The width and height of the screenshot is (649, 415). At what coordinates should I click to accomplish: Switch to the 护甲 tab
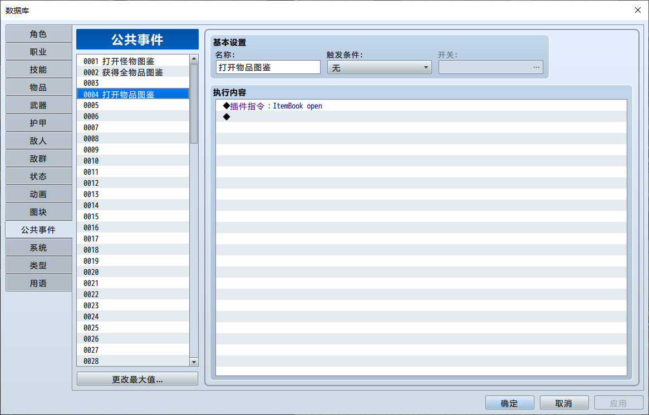[38, 123]
